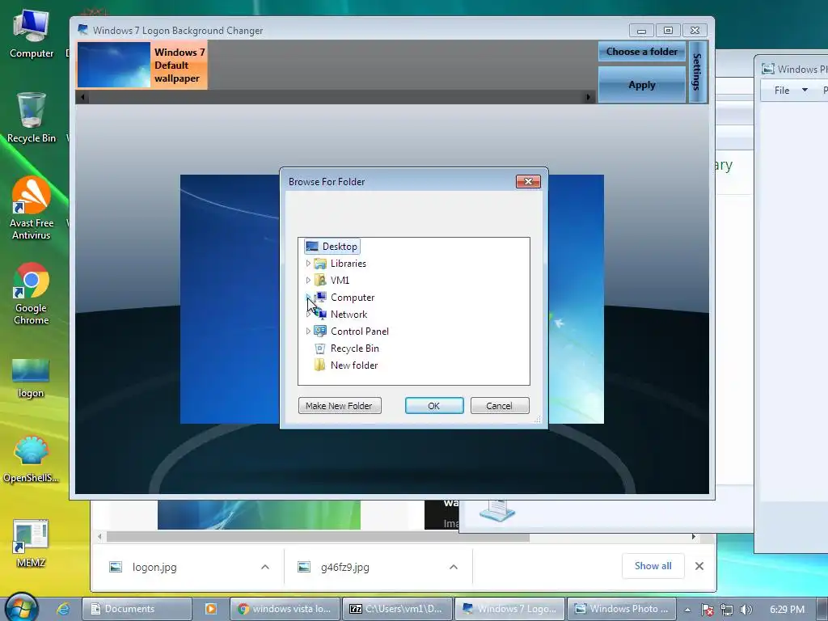Switch to Windows 7 Logo... taskbar button
This screenshot has width=828, height=621.
510,609
